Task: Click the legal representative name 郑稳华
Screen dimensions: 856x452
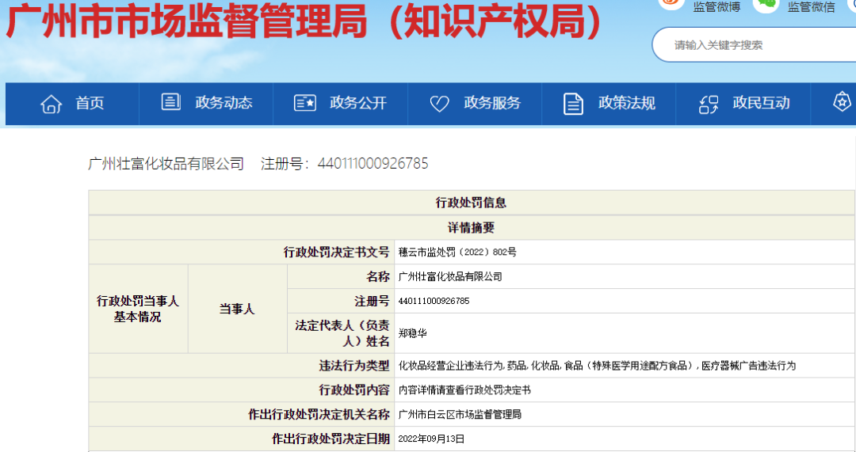Action: tap(413, 333)
